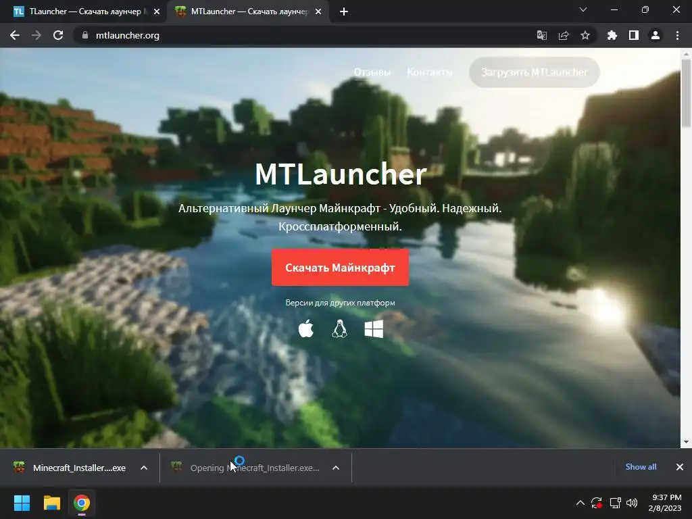Click the Загрузить MTLauncher button
Screen dimensions: 692x519
[534, 72]
